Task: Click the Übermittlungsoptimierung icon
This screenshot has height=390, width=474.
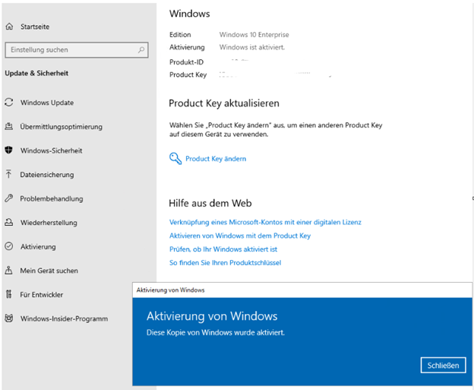Action: point(9,126)
